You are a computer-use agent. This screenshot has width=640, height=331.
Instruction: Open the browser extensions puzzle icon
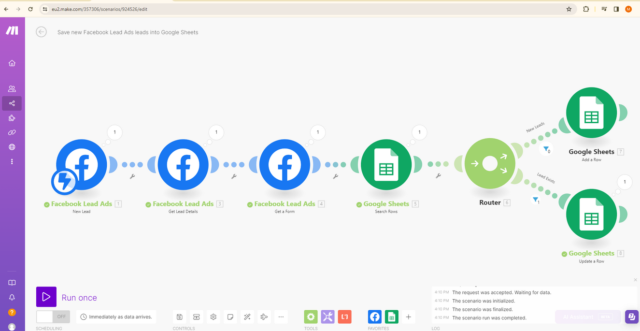pyautogui.click(x=586, y=9)
